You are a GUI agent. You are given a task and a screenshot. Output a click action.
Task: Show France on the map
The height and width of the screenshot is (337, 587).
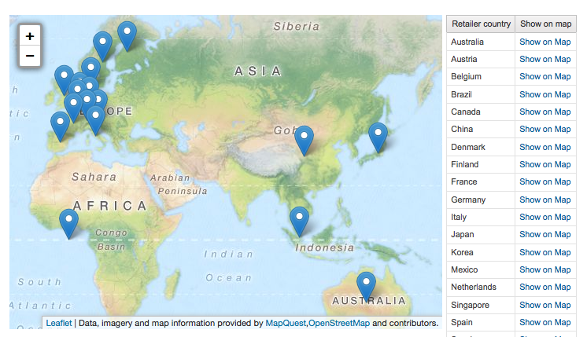pos(545,181)
